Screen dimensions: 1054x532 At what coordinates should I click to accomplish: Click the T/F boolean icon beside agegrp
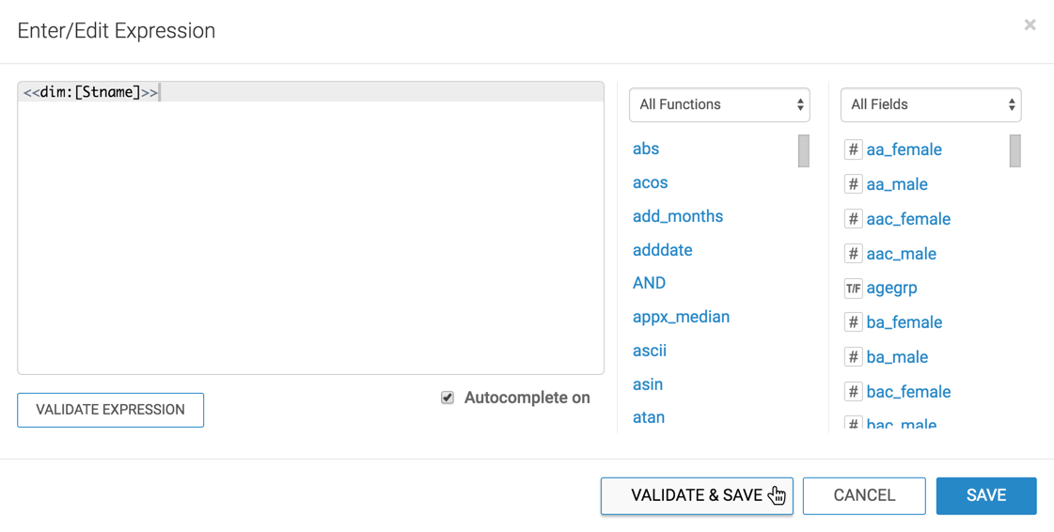(x=853, y=289)
